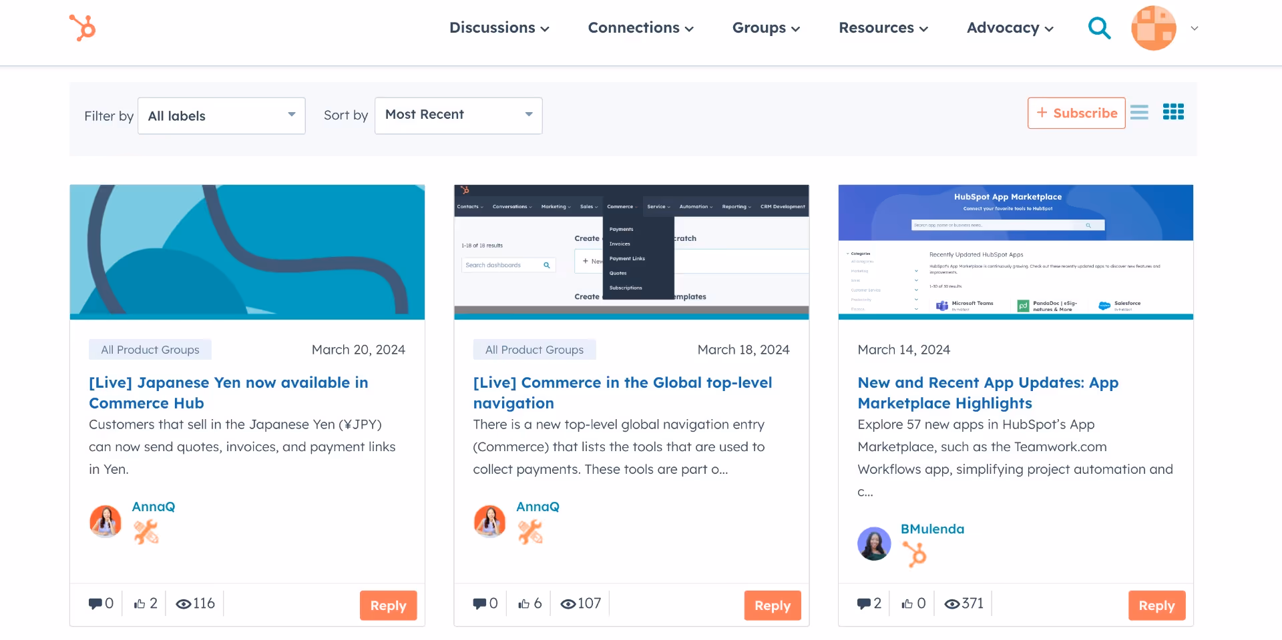Click thumbs-up icon on Japanese Yen card
This screenshot has width=1282, height=640.
(140, 604)
